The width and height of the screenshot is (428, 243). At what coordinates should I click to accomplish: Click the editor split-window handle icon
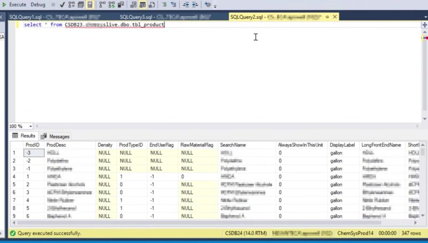tap(425, 25)
